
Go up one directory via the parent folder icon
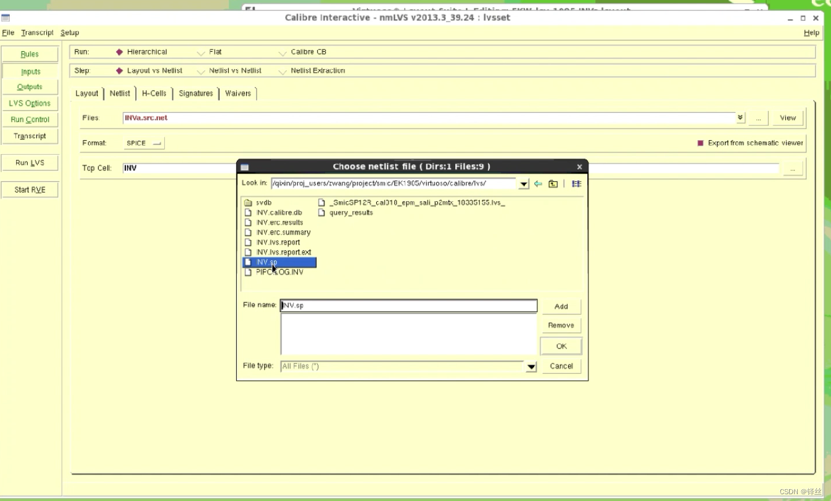click(x=553, y=184)
